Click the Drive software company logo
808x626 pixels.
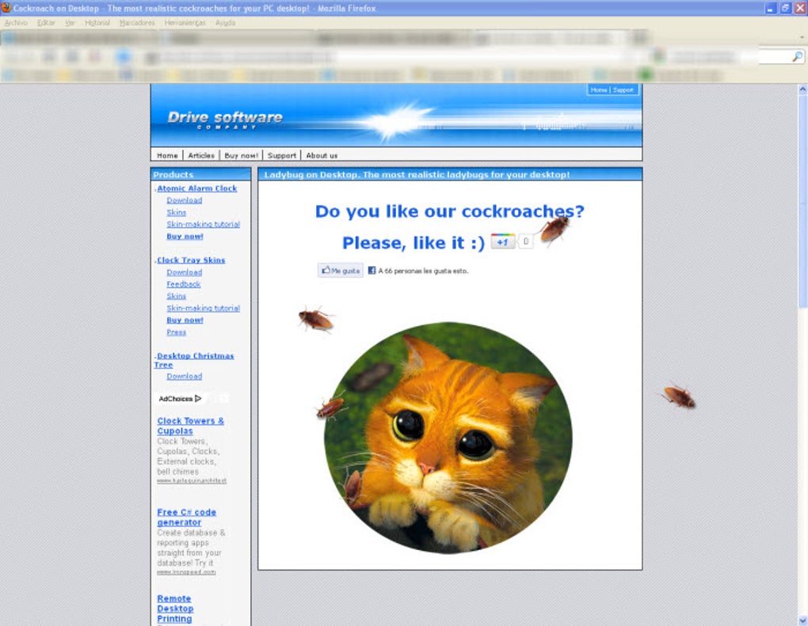click(225, 120)
